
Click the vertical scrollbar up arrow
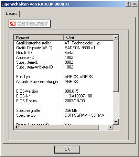(x=116, y=38)
